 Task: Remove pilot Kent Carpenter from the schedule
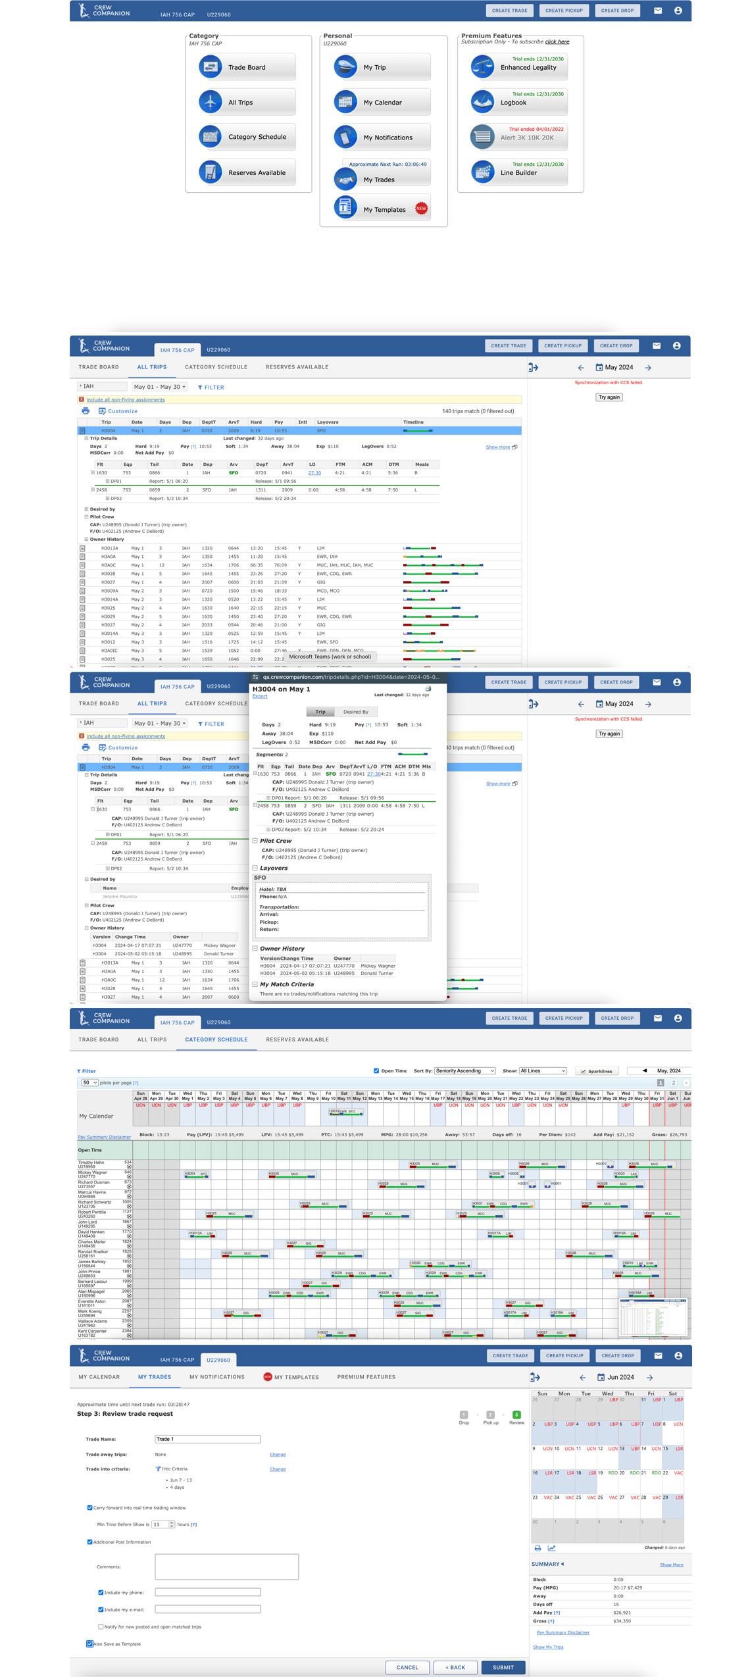[129, 1335]
